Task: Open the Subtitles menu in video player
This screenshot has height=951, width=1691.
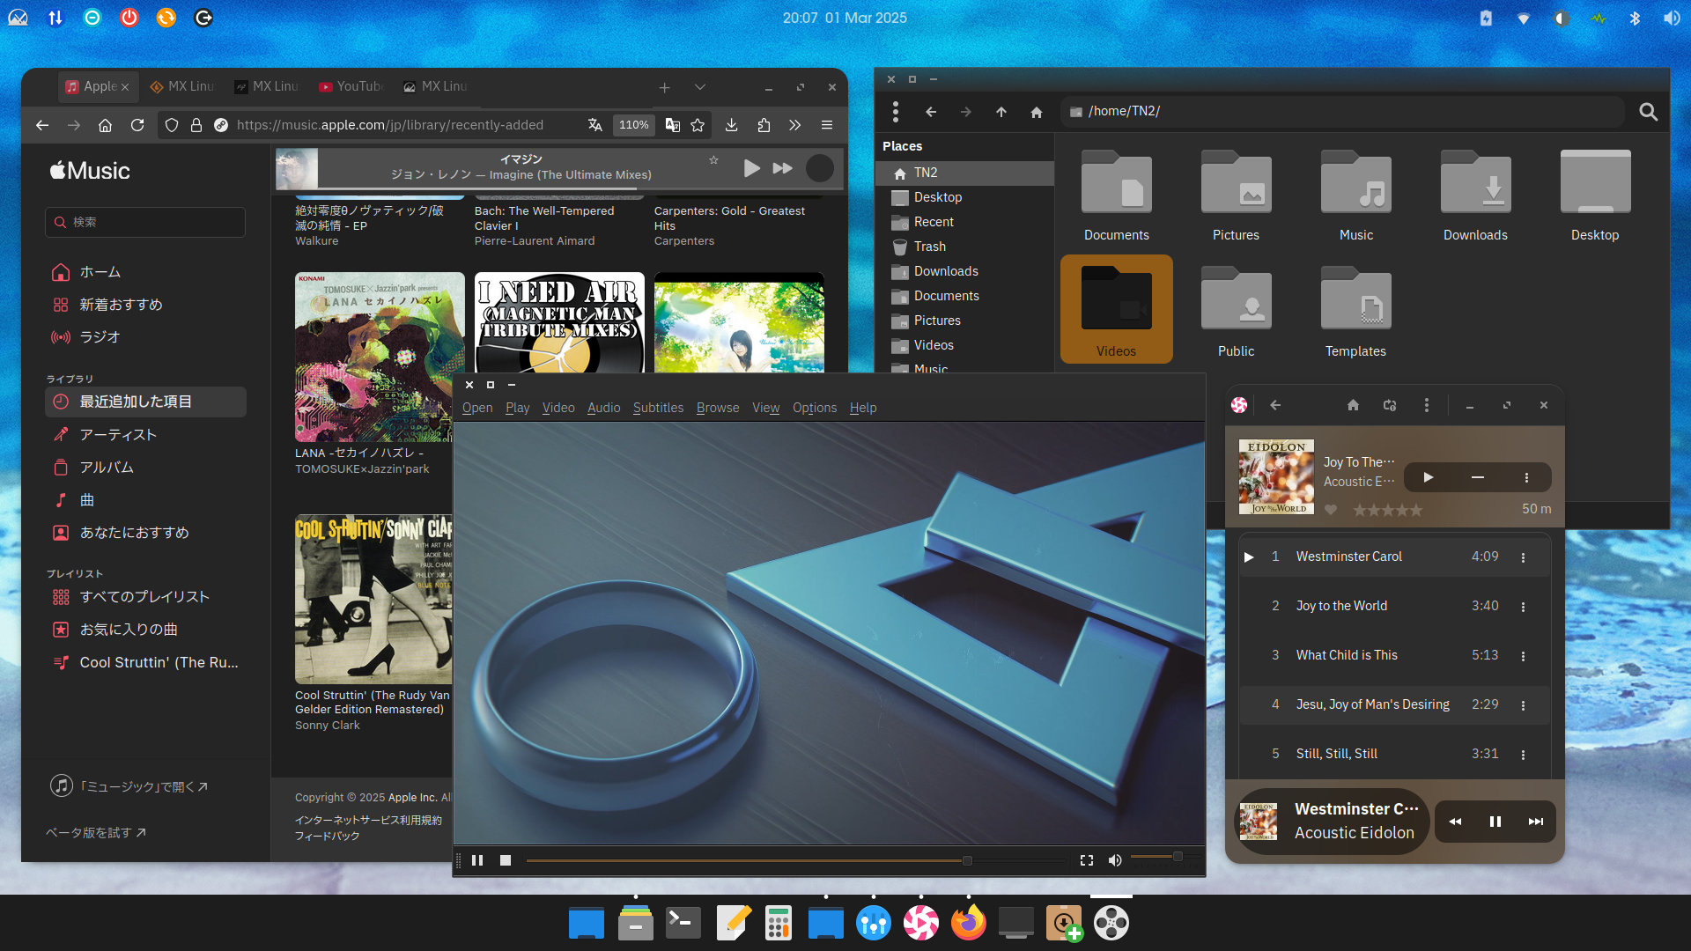Action: (x=657, y=408)
